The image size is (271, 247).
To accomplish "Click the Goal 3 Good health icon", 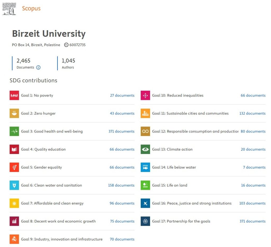I will (14, 131).
